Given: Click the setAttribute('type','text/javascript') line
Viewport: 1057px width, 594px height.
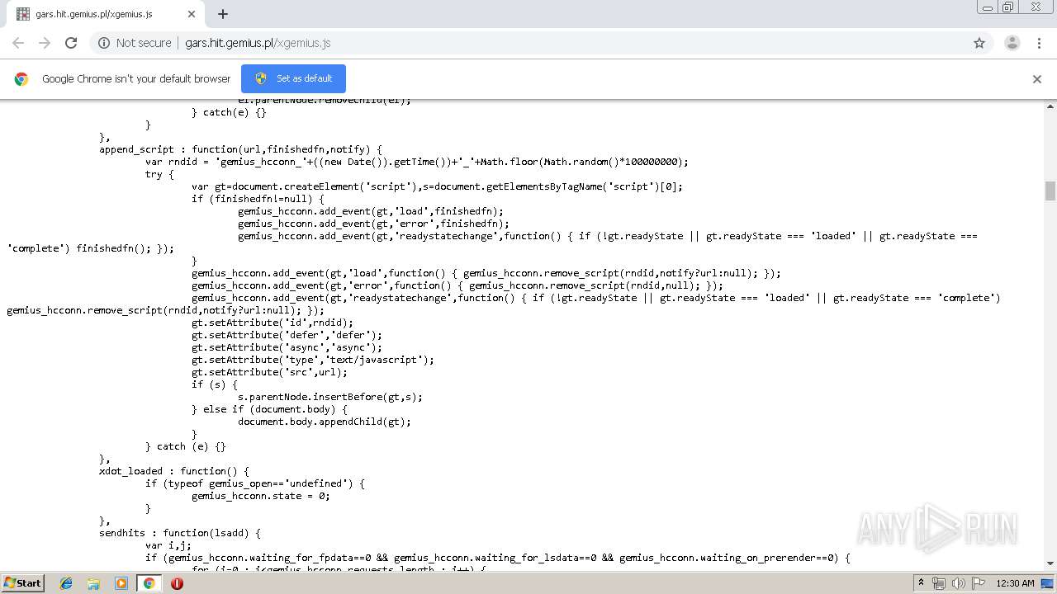Looking at the screenshot, I should point(312,360).
